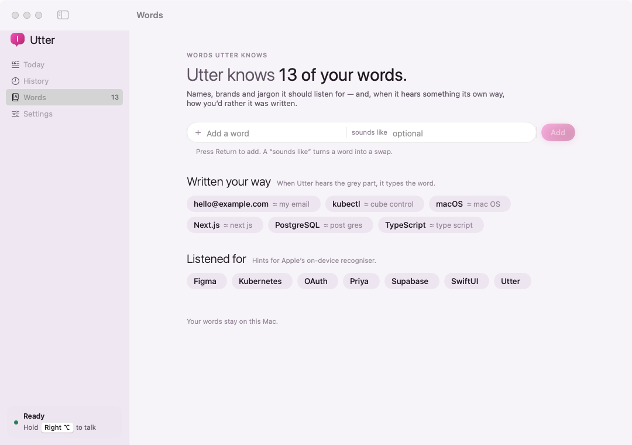Select the Kubernetes hint chip
Image resolution: width=632 pixels, height=445 pixels.
(262, 281)
